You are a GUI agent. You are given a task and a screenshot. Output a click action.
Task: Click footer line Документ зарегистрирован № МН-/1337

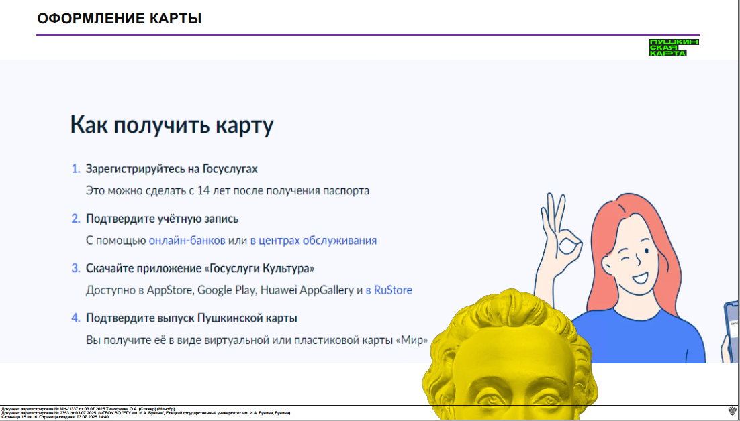click(88, 409)
